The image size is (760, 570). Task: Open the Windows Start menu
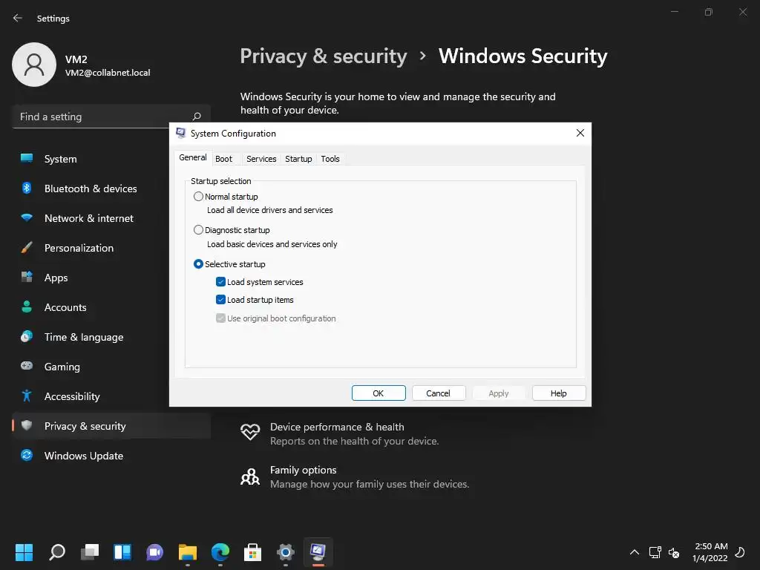pyautogui.click(x=24, y=552)
